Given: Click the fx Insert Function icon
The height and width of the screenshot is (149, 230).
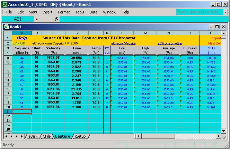Looking at the screenshot, I should click(x=57, y=19).
